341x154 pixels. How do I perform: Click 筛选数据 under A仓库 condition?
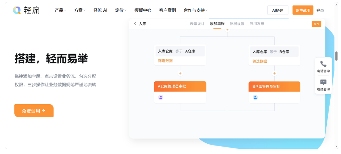(x=165, y=60)
